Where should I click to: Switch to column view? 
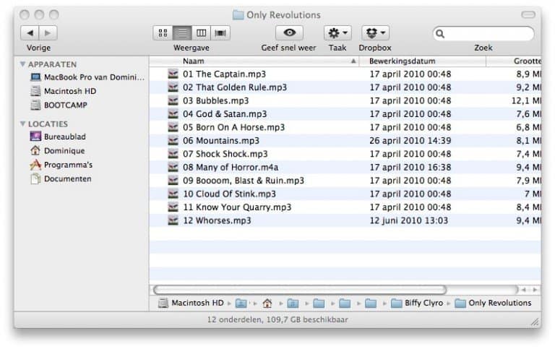click(202, 33)
